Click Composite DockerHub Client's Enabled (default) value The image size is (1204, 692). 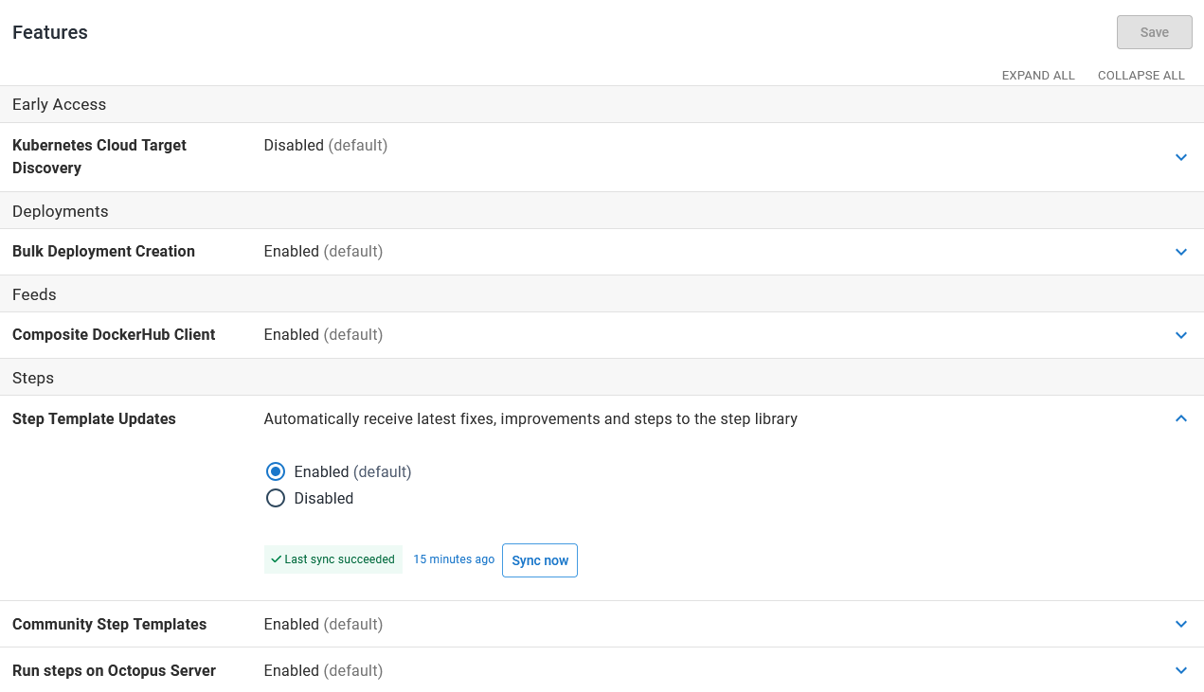(323, 335)
